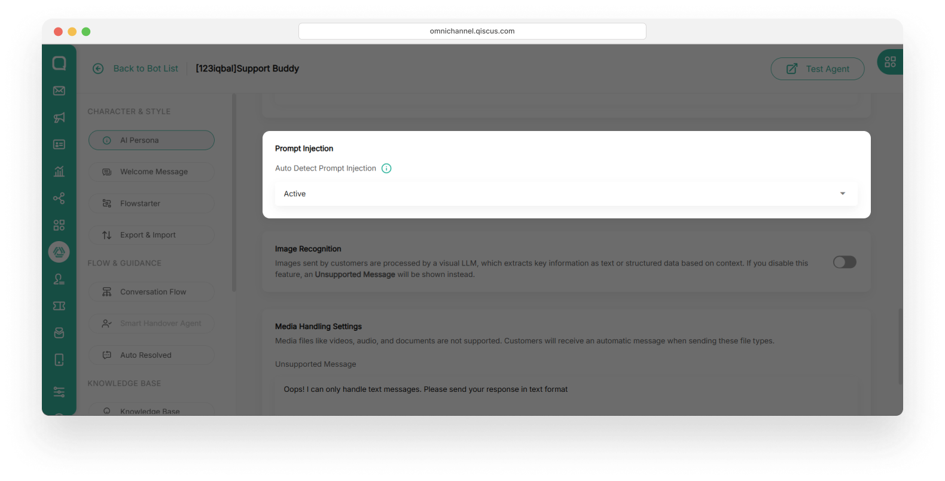Click the Test Agent button
This screenshot has height=481, width=945.
[818, 69]
